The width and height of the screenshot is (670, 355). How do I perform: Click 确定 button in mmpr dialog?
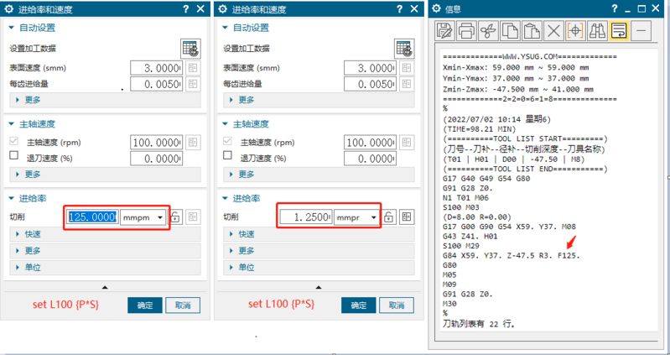coord(359,305)
